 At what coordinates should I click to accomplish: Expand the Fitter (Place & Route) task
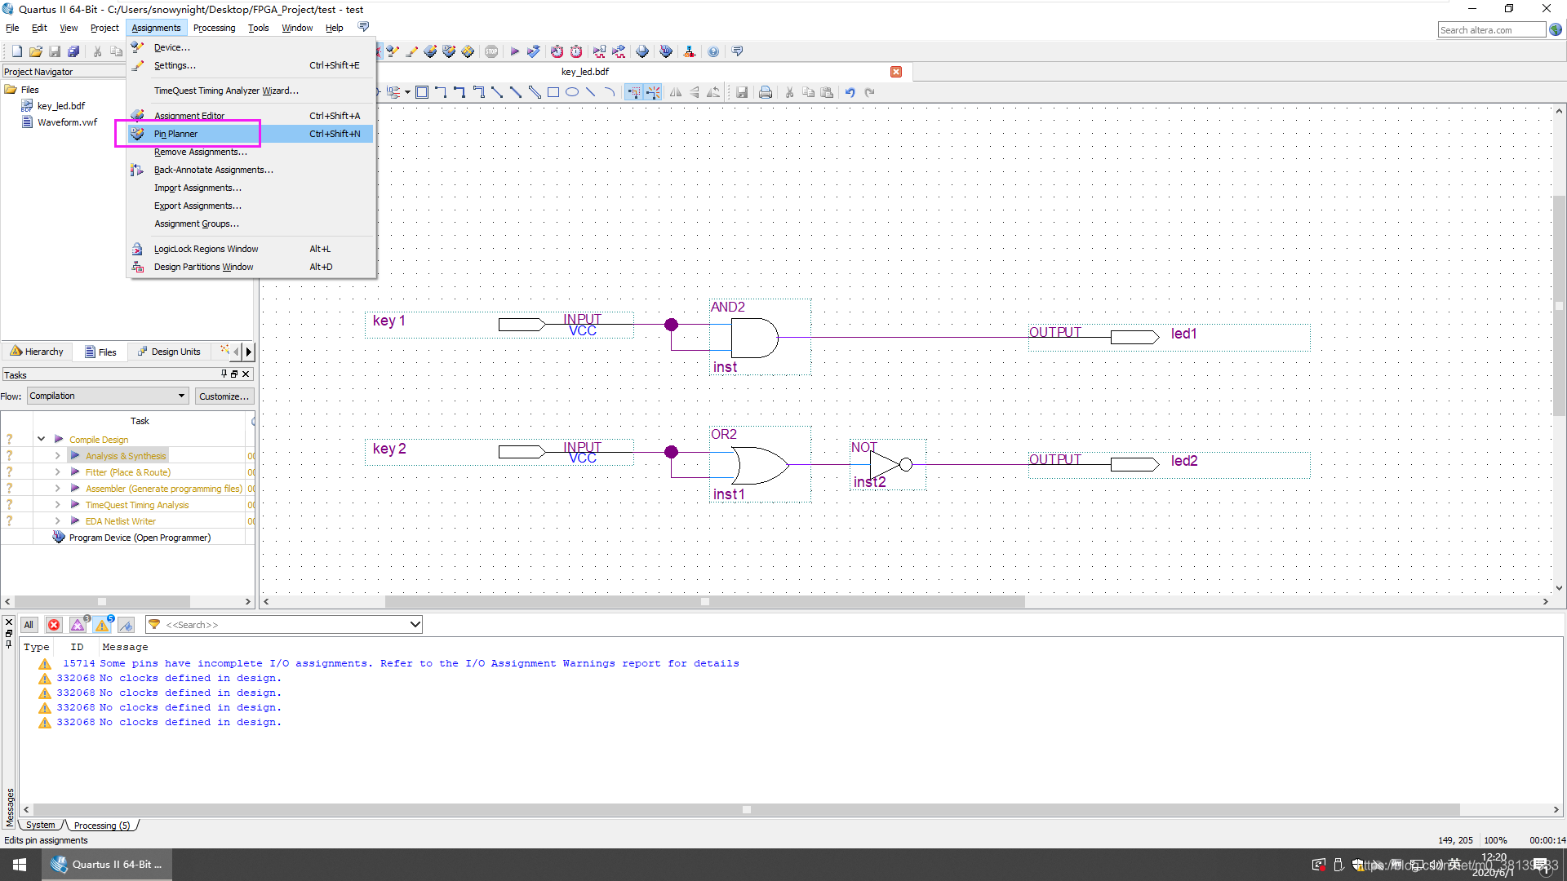(57, 472)
